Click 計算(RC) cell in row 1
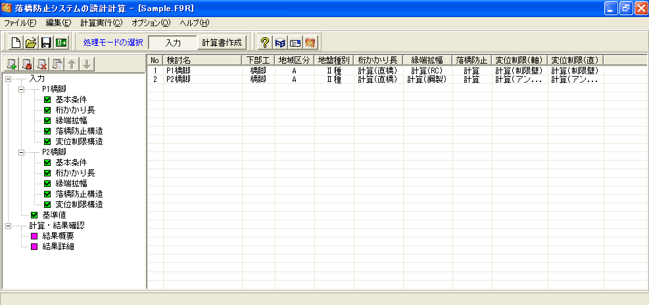Image resolution: width=649 pixels, height=305 pixels. [427, 71]
